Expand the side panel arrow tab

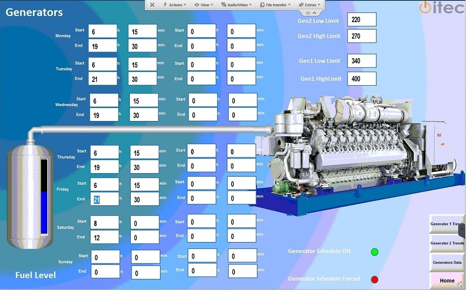click(x=462, y=229)
